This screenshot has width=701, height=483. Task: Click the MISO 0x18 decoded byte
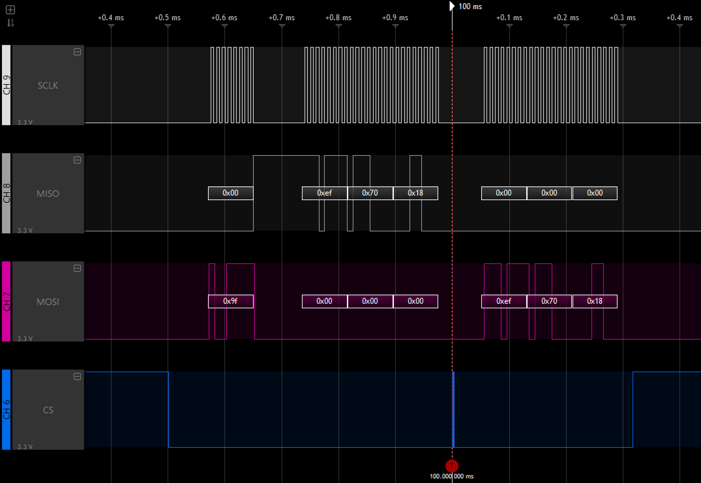pos(416,193)
